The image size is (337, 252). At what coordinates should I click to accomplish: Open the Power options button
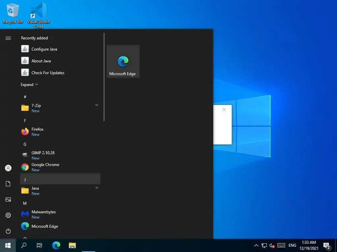[8, 231]
